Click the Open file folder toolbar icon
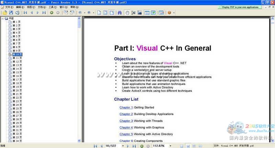The height and width of the screenshot is (148, 275). [x=5, y=13]
